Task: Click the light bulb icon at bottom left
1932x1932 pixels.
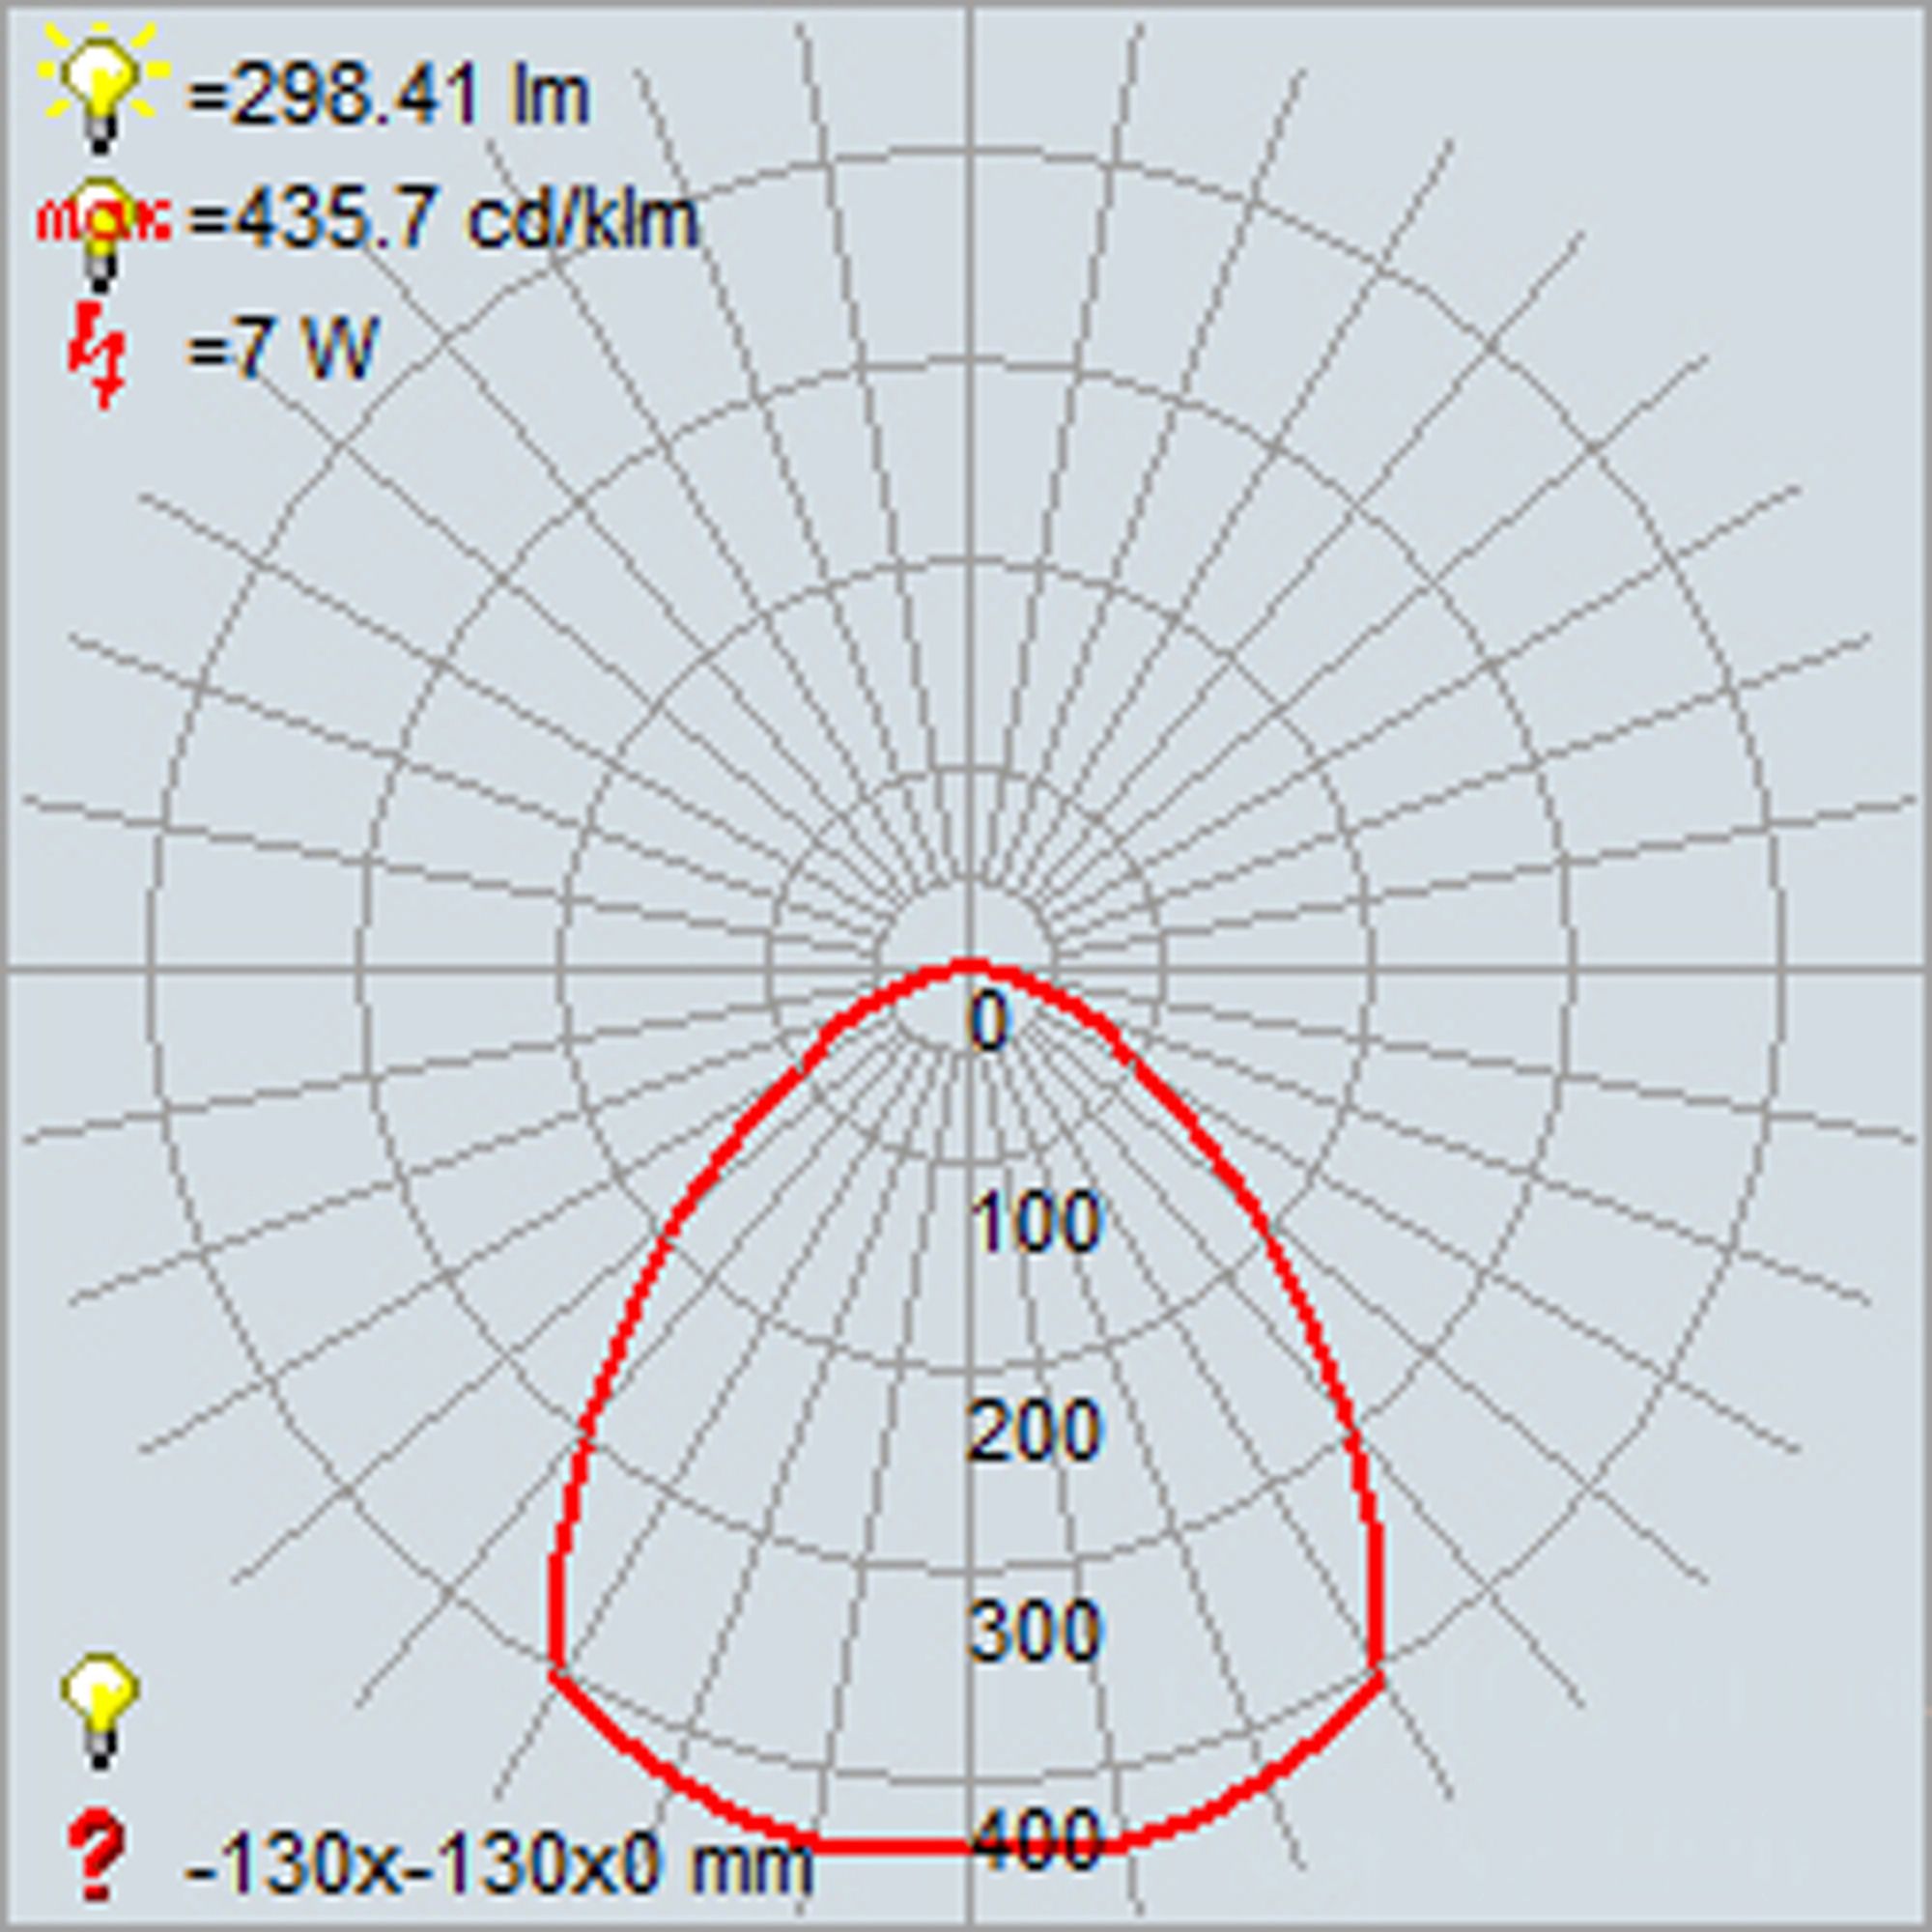Action: tap(99, 1711)
